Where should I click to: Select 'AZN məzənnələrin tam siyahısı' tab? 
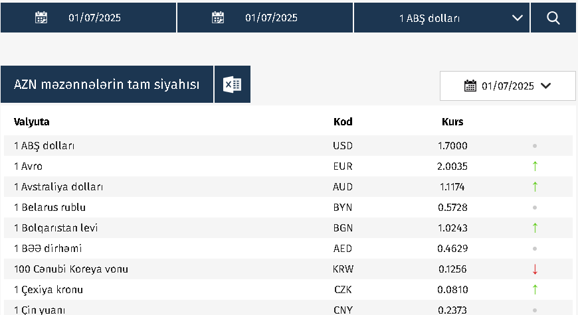coord(107,84)
